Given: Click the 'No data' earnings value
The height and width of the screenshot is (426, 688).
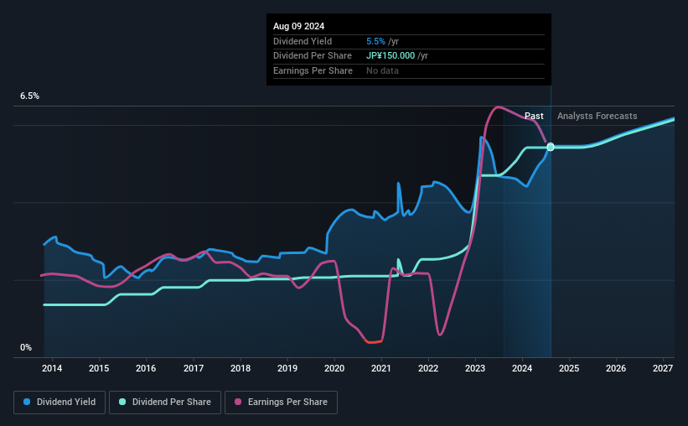Looking at the screenshot, I should tap(383, 70).
